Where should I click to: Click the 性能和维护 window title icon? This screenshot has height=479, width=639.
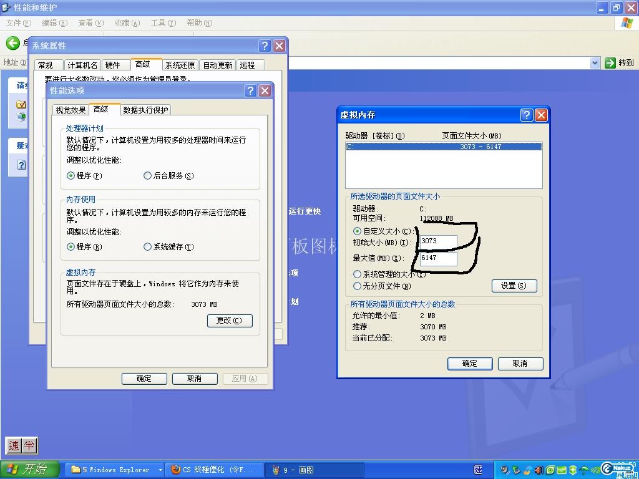[6, 7]
